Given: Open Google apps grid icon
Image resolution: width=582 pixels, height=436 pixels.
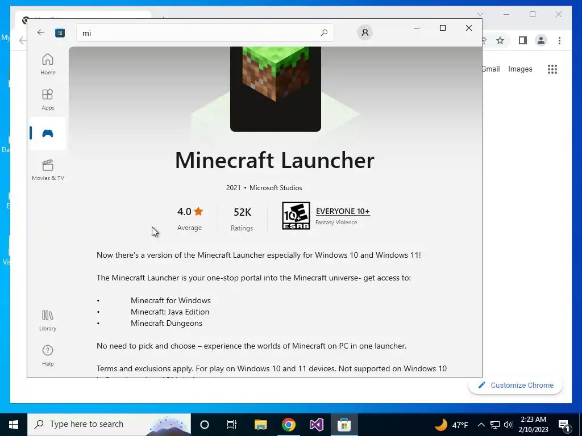Looking at the screenshot, I should pyautogui.click(x=552, y=69).
